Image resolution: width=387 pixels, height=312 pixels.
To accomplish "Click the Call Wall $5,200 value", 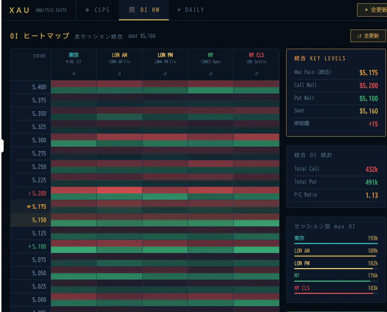I will point(369,86).
